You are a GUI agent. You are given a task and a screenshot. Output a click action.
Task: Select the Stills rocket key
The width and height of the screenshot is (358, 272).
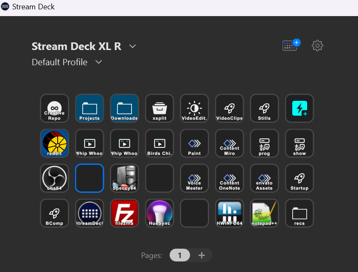coord(264,108)
